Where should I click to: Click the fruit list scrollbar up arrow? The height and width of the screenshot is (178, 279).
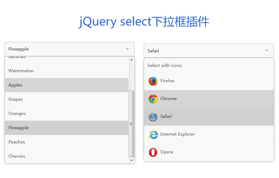(x=132, y=60)
